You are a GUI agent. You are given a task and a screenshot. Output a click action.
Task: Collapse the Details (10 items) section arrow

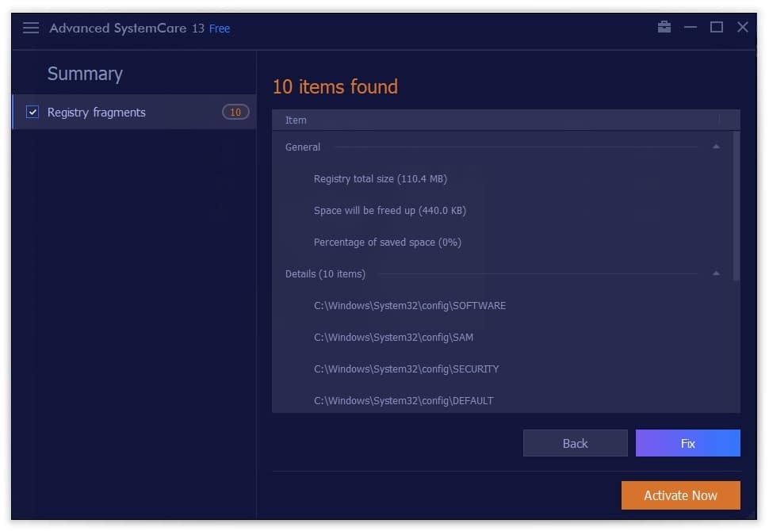click(x=716, y=273)
